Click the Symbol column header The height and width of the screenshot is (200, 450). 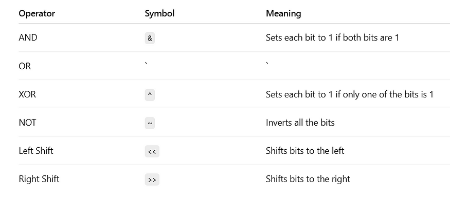click(159, 13)
